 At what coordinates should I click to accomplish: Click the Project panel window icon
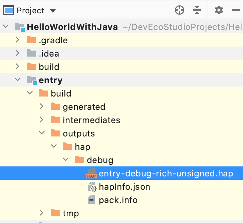[x=9, y=10]
